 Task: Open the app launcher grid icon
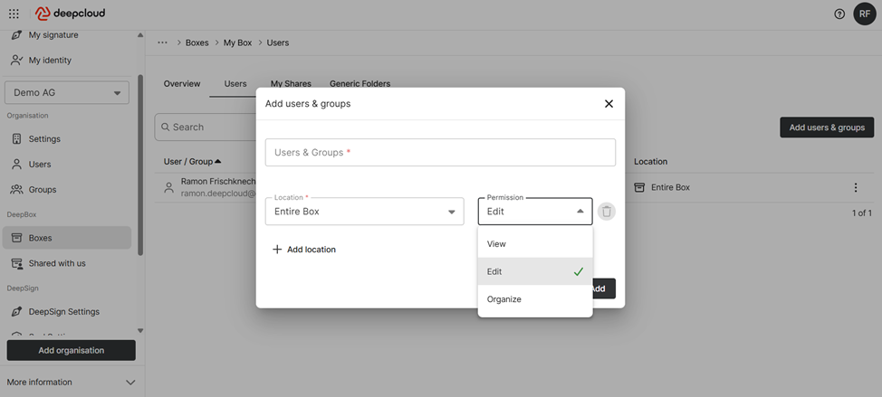pyautogui.click(x=14, y=14)
